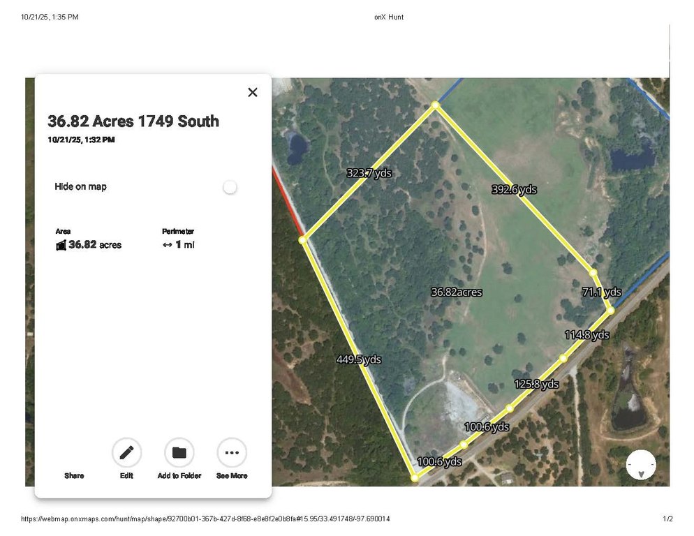Open Add to Folder icon
Viewport: 694px width, 536px height.
point(179,452)
